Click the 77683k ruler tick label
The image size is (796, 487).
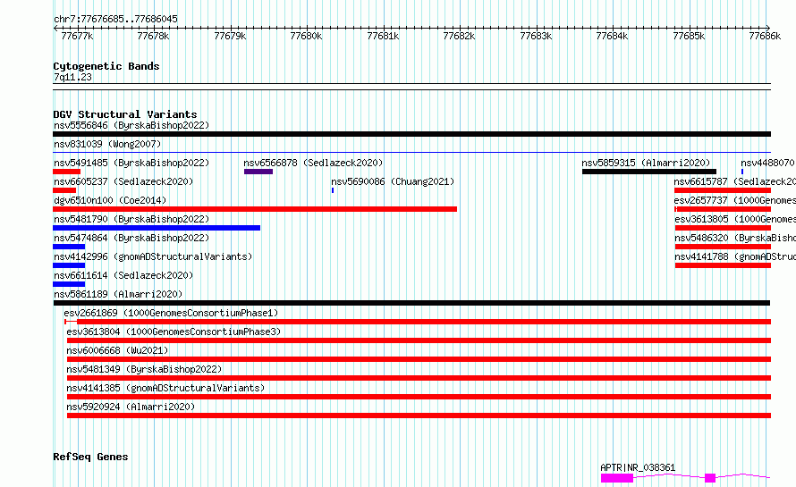[x=536, y=36]
